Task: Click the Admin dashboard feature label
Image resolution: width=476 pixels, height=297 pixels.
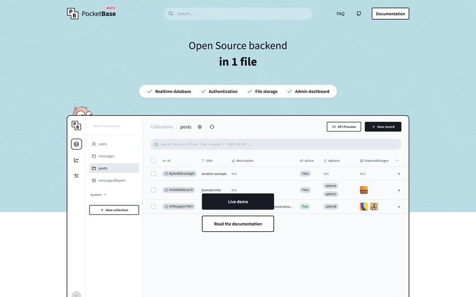Action: (312, 91)
